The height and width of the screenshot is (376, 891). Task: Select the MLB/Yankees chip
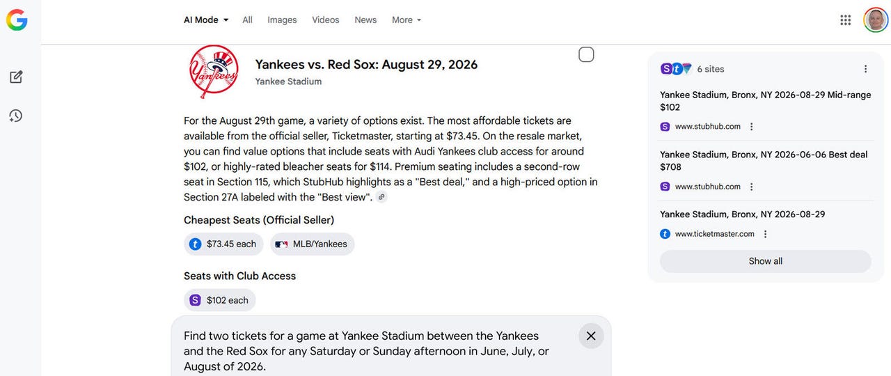click(x=312, y=244)
